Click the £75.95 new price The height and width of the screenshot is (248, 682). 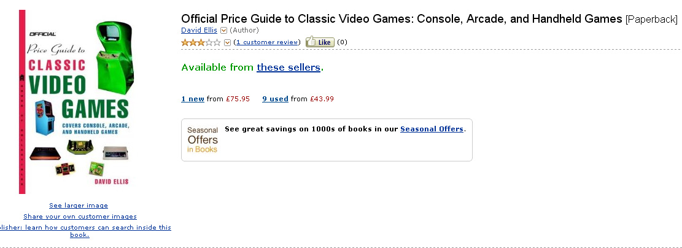click(237, 99)
